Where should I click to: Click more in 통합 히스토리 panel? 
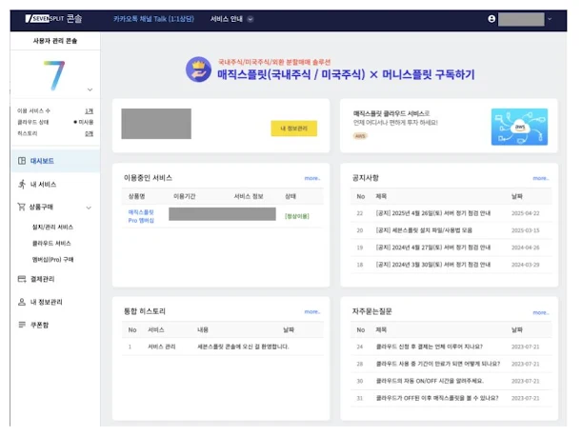point(312,312)
